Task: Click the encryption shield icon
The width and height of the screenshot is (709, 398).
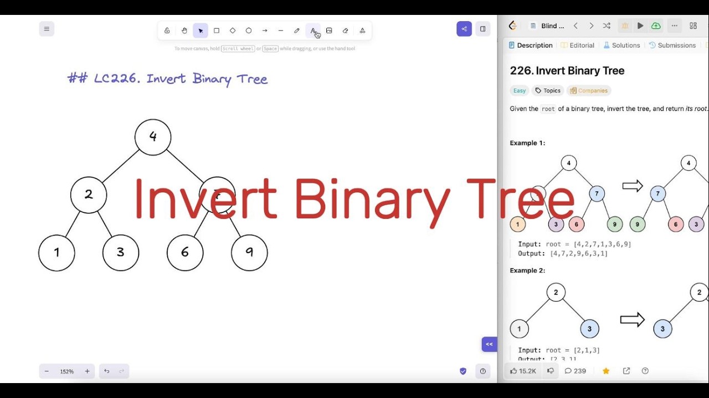Action: pos(463,371)
